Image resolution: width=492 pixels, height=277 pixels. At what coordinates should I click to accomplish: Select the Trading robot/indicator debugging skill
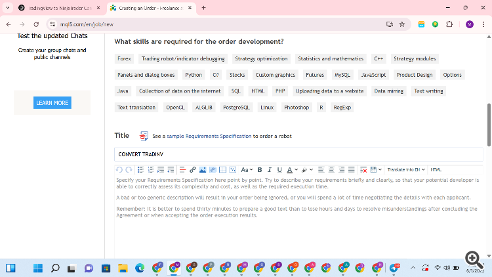[183, 58]
